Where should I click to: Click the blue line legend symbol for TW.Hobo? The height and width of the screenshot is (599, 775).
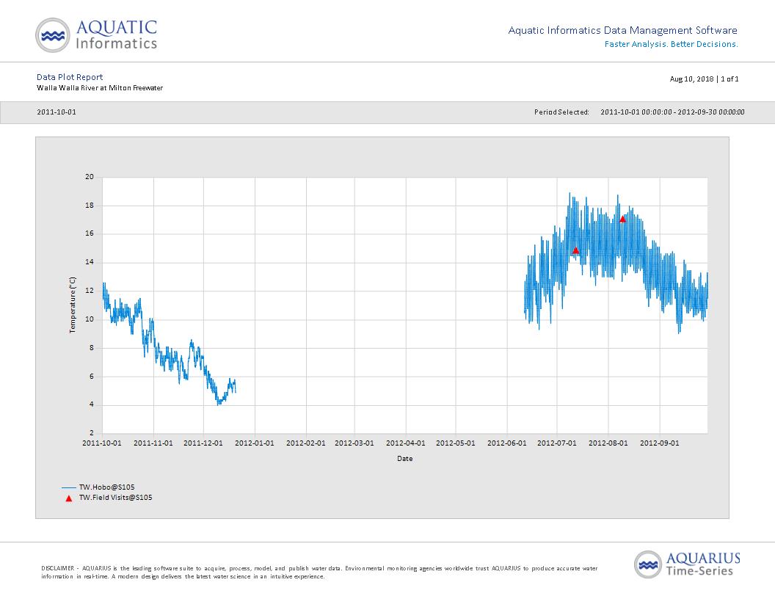[x=69, y=487]
